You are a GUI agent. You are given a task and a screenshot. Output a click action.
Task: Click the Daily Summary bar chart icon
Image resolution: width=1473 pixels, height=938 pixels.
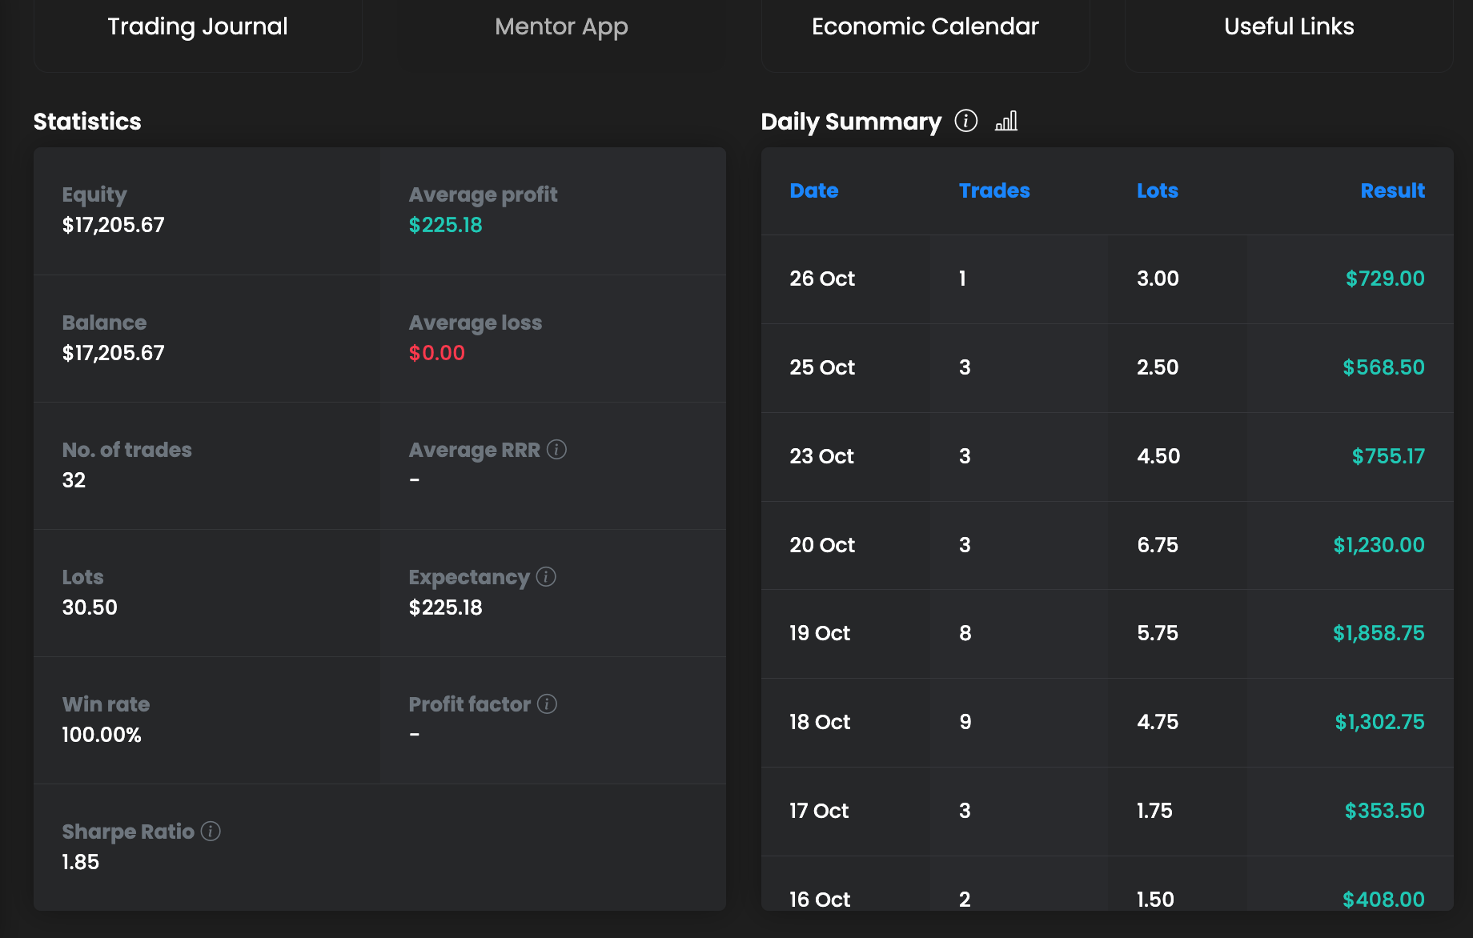(1006, 121)
